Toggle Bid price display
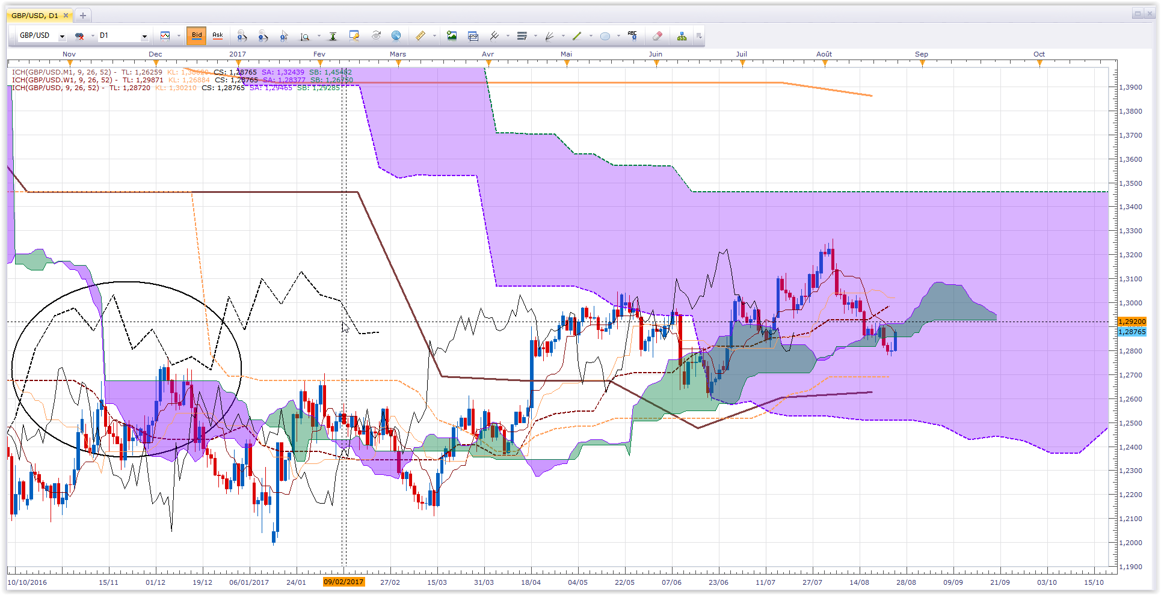1161x595 pixels. (197, 35)
